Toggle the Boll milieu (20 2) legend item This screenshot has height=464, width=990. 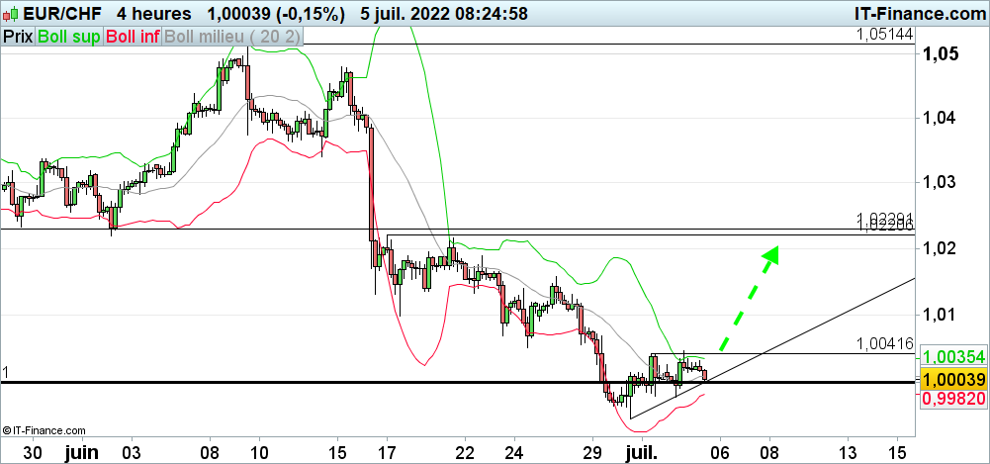(x=233, y=36)
